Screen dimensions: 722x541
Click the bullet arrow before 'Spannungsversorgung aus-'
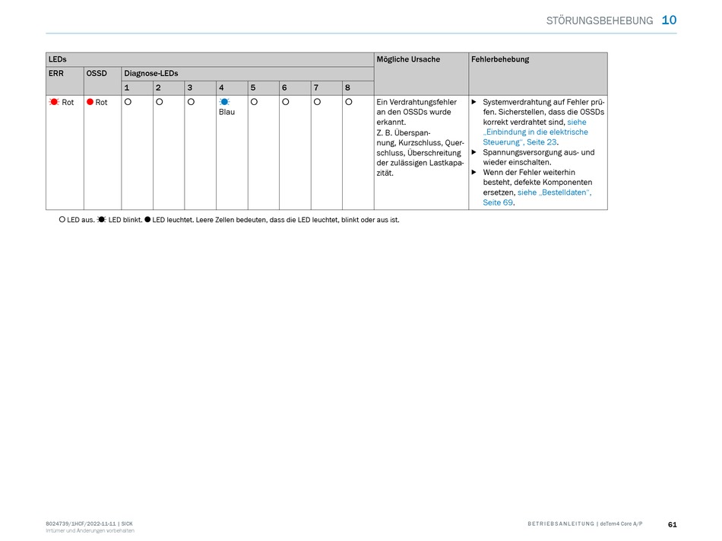(x=474, y=152)
